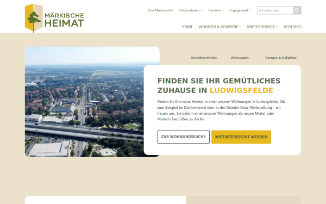Click the Zur Wohnungssuche button

click(184, 137)
